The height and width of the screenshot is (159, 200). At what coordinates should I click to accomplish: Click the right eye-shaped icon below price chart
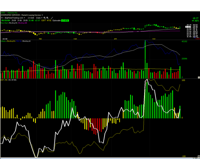pos(6,39)
